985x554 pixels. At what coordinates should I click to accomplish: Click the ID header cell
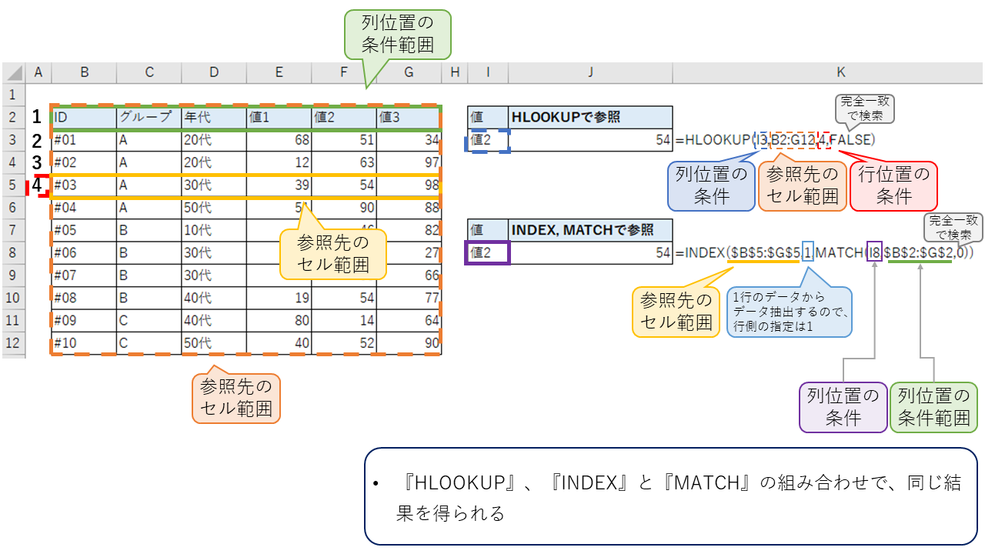[x=84, y=117]
